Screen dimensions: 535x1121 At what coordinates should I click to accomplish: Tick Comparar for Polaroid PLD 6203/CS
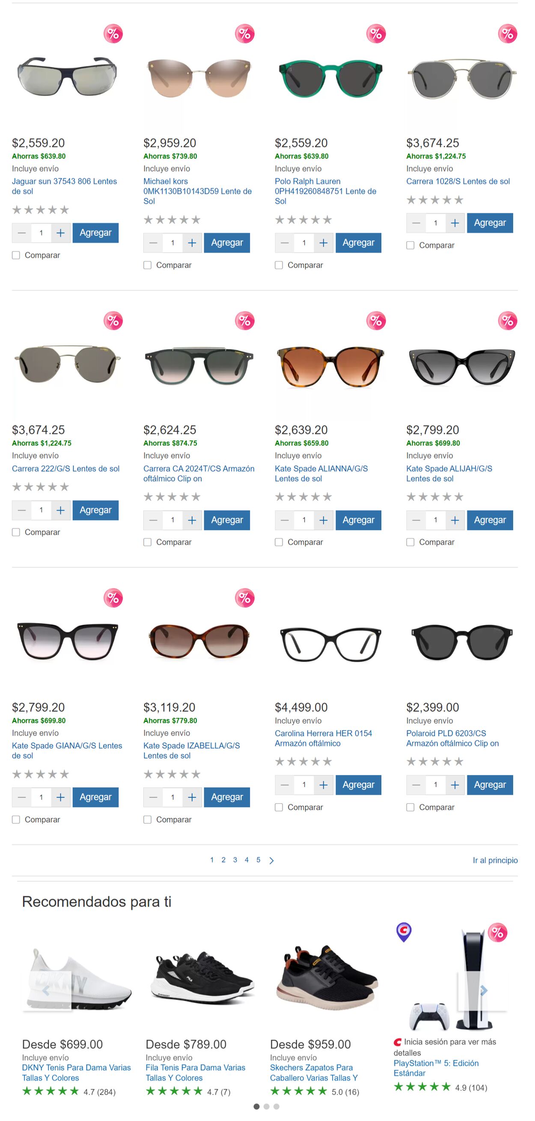coord(410,807)
